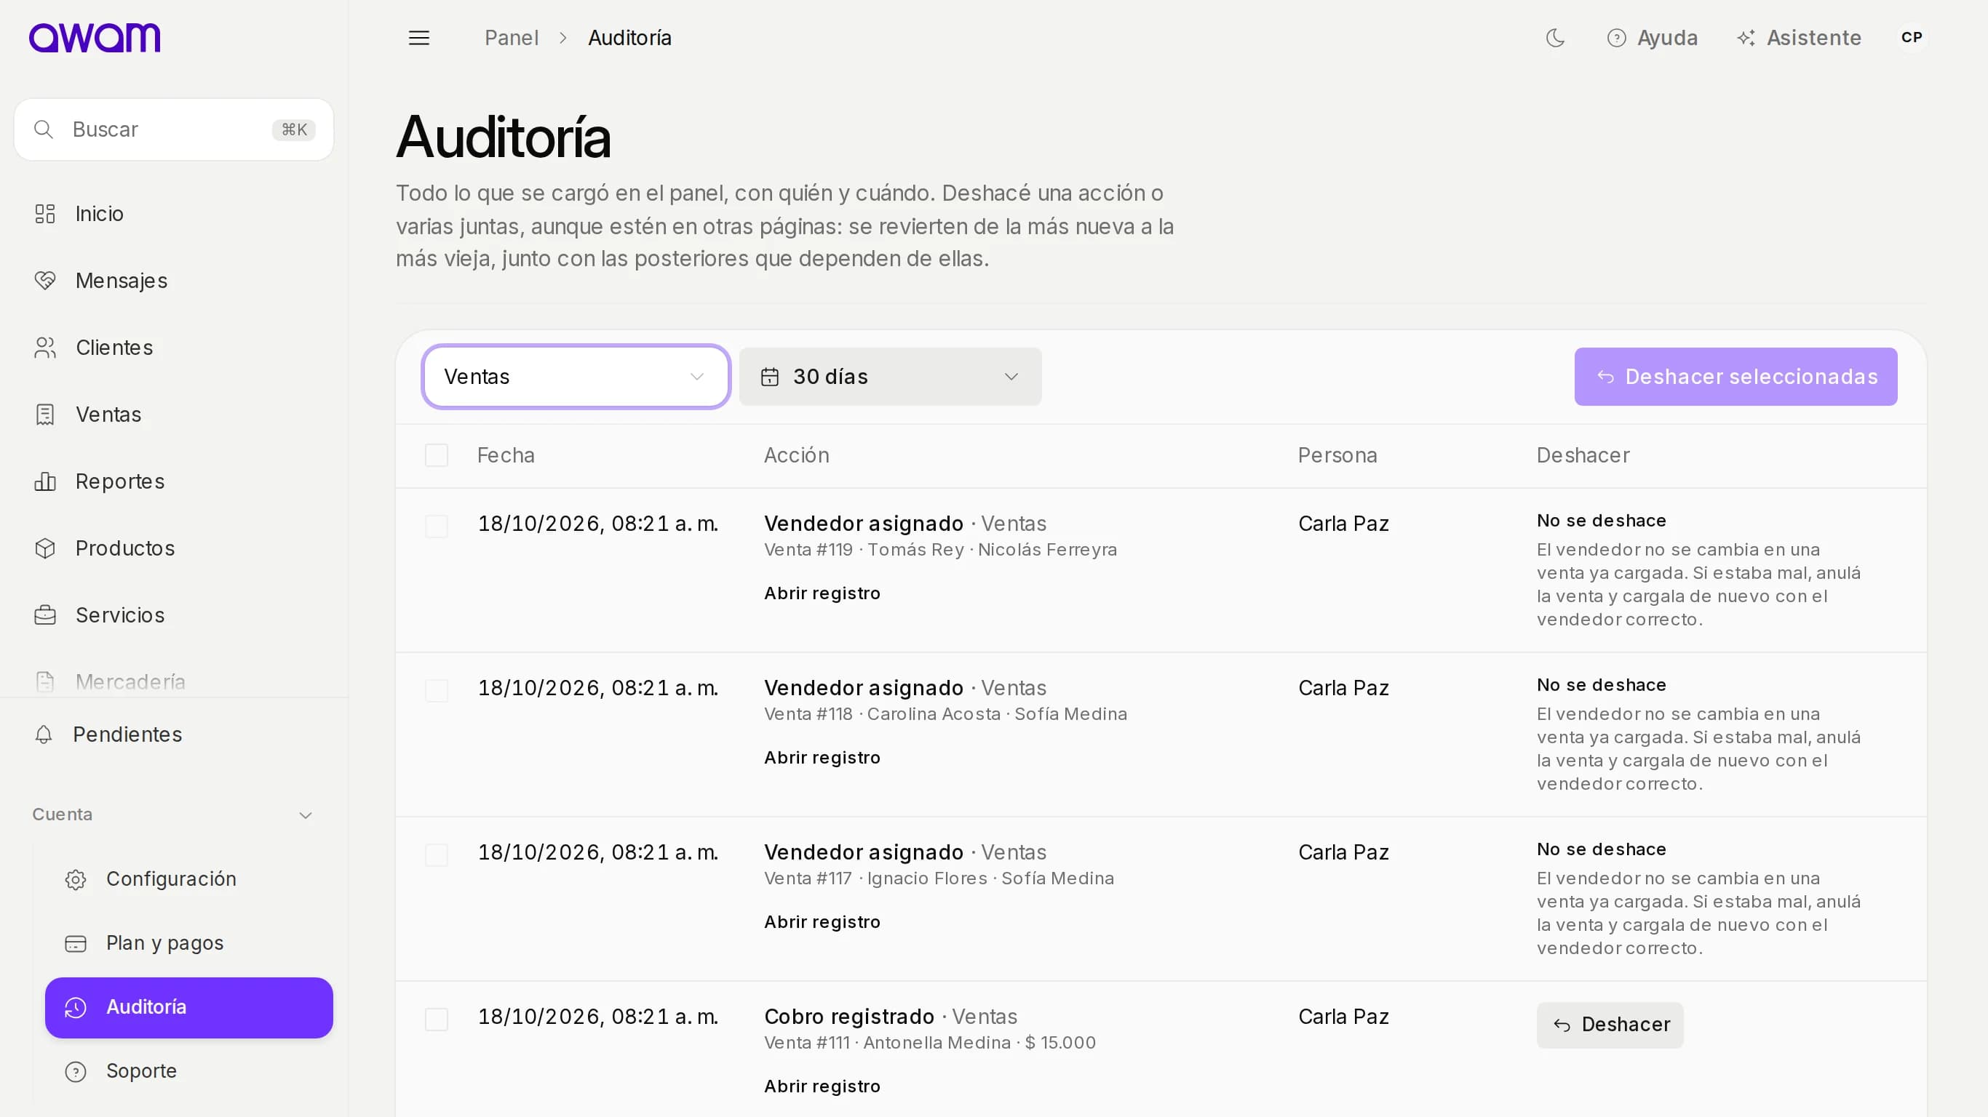The image size is (1988, 1117).
Task: Click the Plan y pagos card icon
Action: [76, 943]
